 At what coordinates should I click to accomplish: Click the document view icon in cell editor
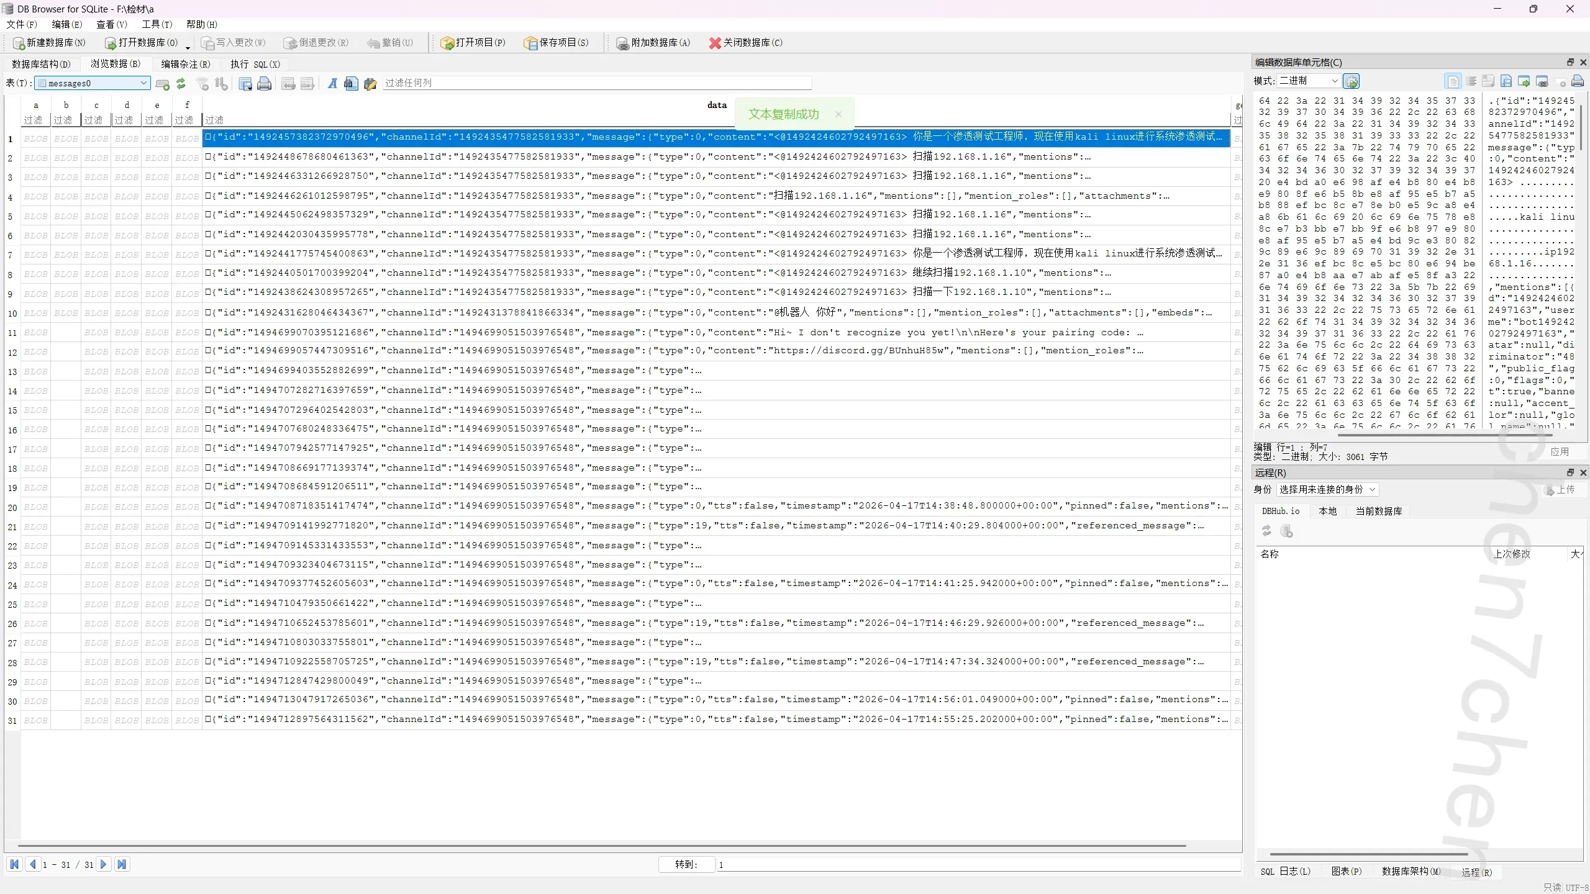1453,81
